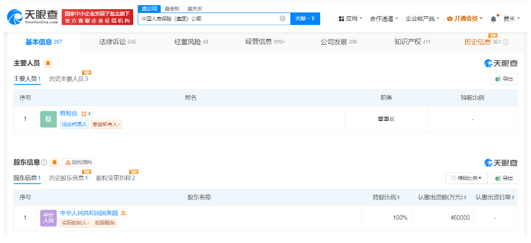Open equity structure icon beside 中华人民共和国国务院
The height and width of the screenshot is (243, 531).
pos(124,213)
